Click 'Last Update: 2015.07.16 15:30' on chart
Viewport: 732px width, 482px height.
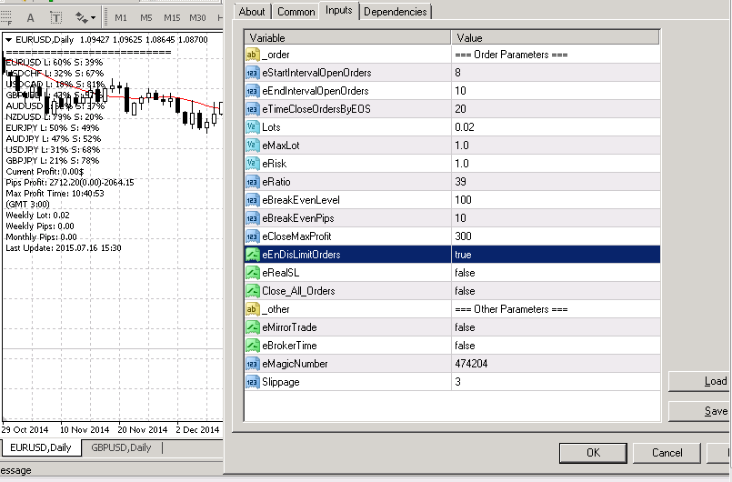point(64,248)
